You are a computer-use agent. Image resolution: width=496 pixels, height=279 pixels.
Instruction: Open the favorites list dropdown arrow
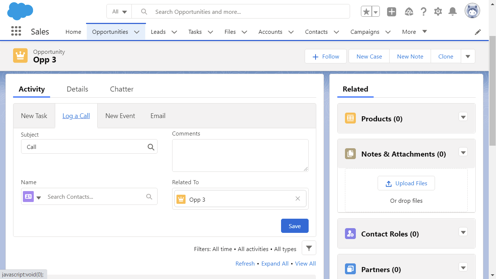click(x=376, y=12)
